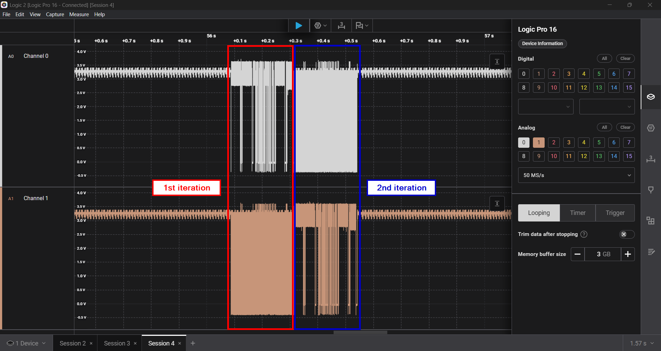Viewport: 661px width, 351px height.
Task: Open the Extensions panel in the sidebar
Action: [x=650, y=221]
